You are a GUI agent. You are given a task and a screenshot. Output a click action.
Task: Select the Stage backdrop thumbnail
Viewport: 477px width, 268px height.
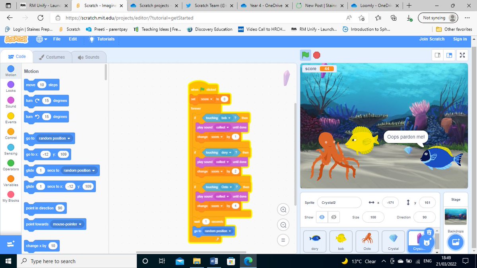click(x=455, y=217)
